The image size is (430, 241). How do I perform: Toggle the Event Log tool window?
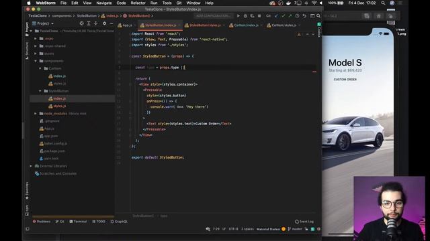pyautogui.click(x=304, y=222)
